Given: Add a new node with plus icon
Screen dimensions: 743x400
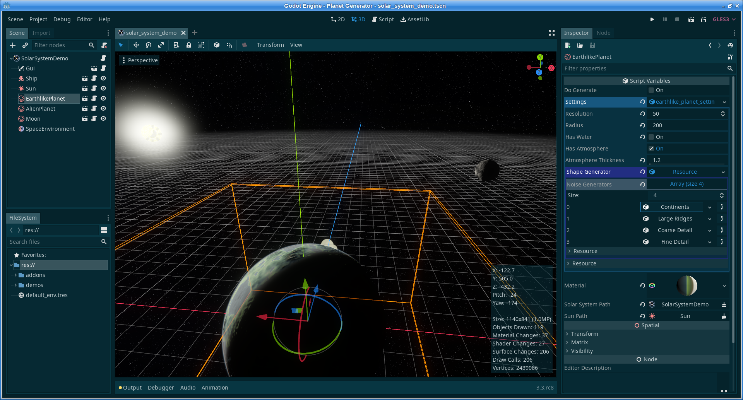Looking at the screenshot, I should 13,45.
